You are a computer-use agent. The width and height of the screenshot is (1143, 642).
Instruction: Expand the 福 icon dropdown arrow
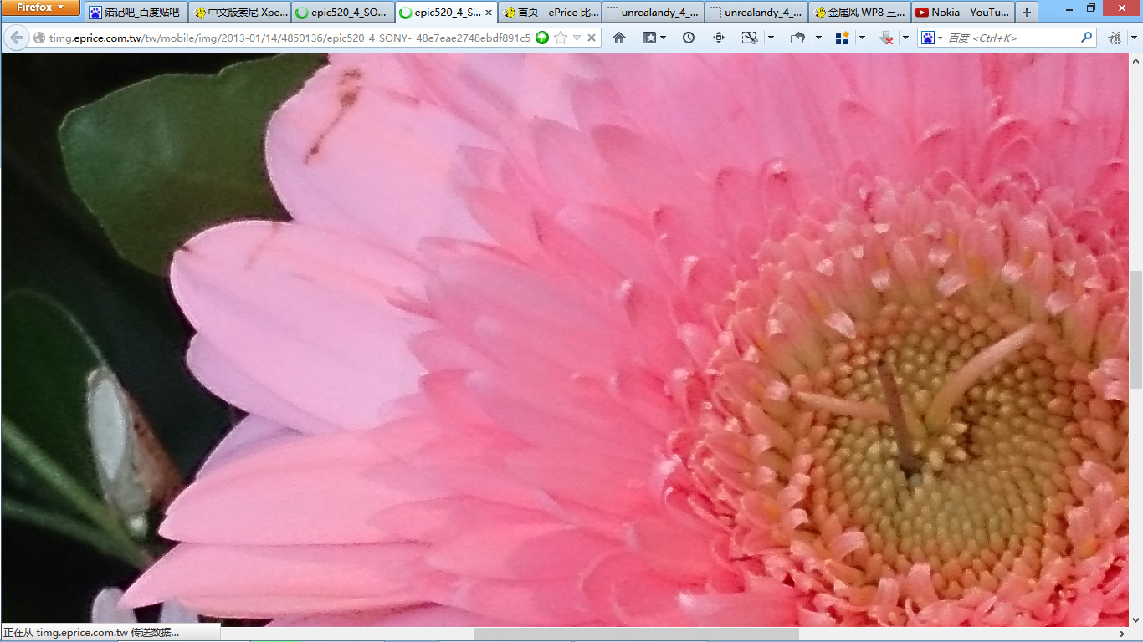click(1133, 38)
